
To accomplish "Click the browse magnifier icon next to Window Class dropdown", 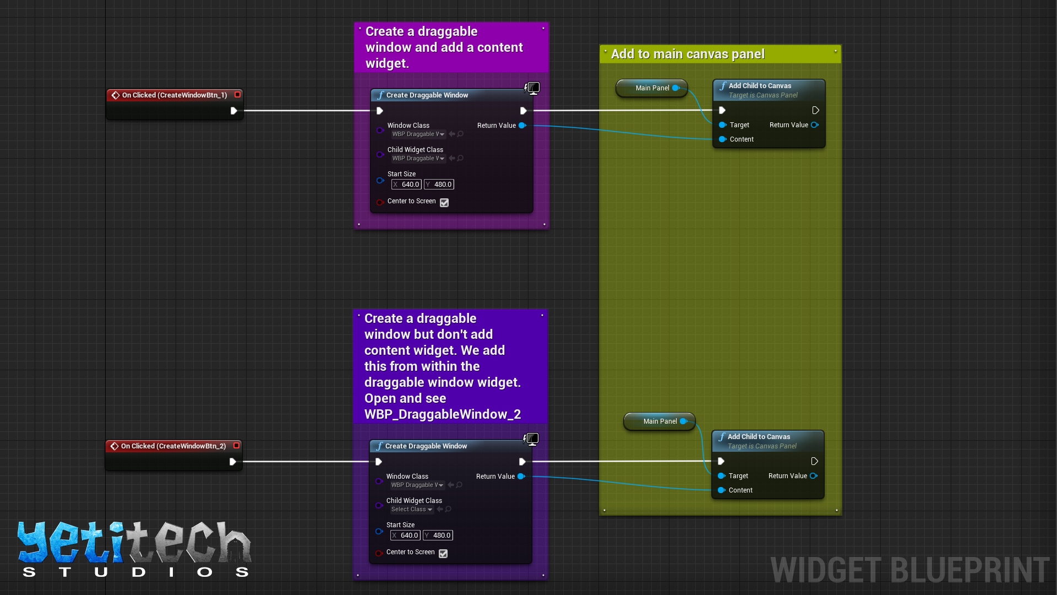I will [460, 134].
